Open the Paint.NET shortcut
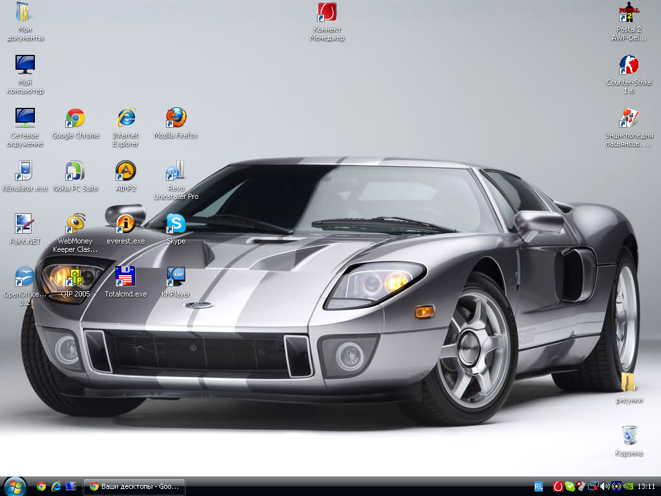 25,224
